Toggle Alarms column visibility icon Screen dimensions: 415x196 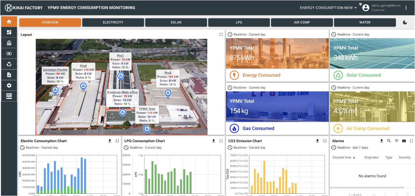(404, 141)
